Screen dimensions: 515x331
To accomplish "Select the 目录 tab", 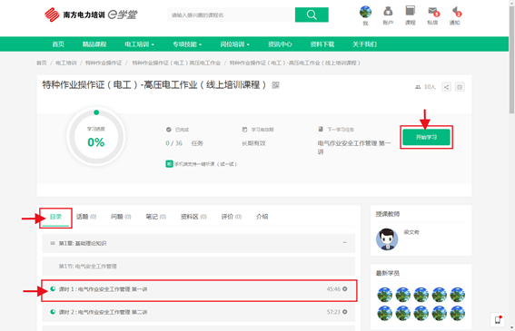I will coord(55,217).
